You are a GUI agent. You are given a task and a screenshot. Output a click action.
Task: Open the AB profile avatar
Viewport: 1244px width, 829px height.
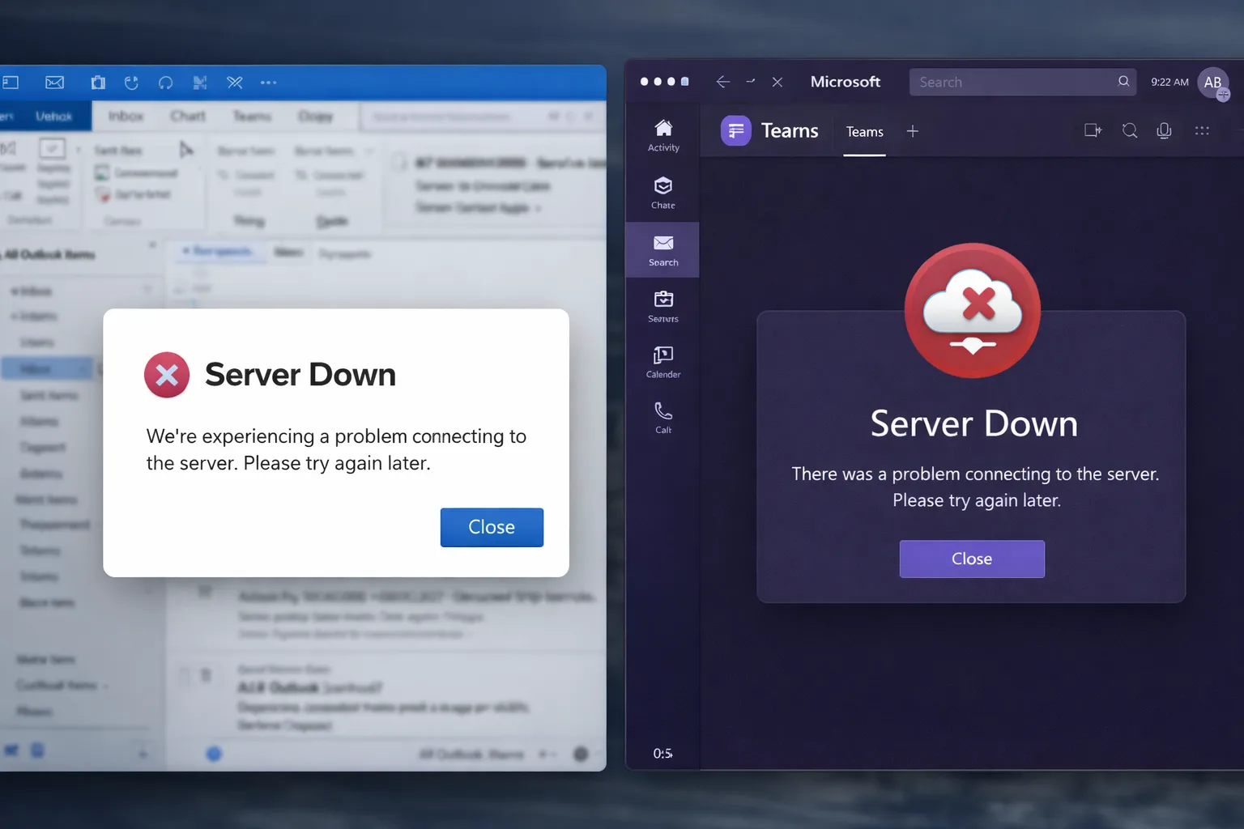click(1212, 83)
